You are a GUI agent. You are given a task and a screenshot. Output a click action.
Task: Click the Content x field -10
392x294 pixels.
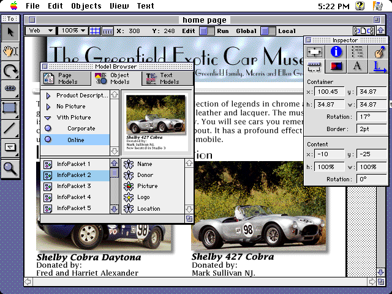[330, 154]
